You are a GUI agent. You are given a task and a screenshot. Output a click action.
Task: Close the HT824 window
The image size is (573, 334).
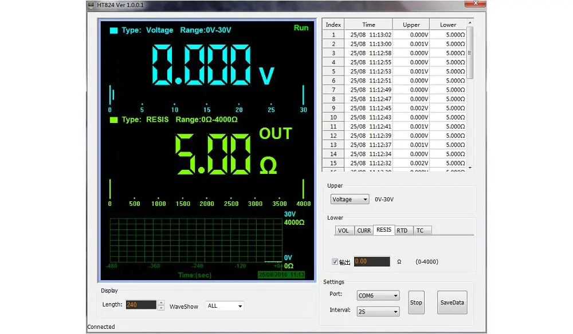(x=475, y=3)
